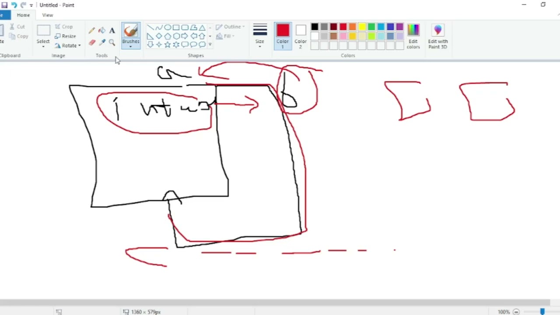The width and height of the screenshot is (560, 315).
Task: Switch to the View tab
Action: 48,15
